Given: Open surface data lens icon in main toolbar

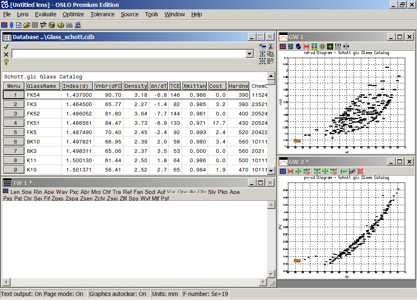Looking at the screenshot, I should [11, 25].
